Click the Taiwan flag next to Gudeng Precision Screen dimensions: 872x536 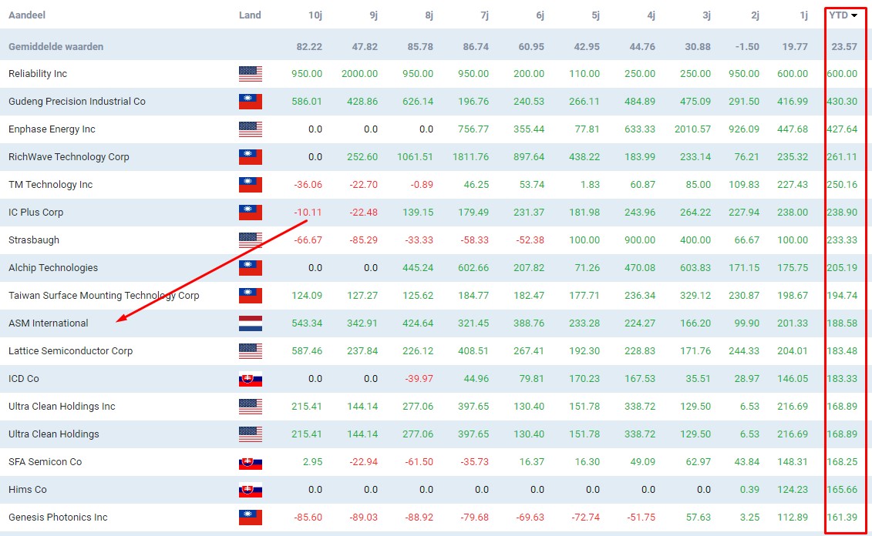click(250, 102)
